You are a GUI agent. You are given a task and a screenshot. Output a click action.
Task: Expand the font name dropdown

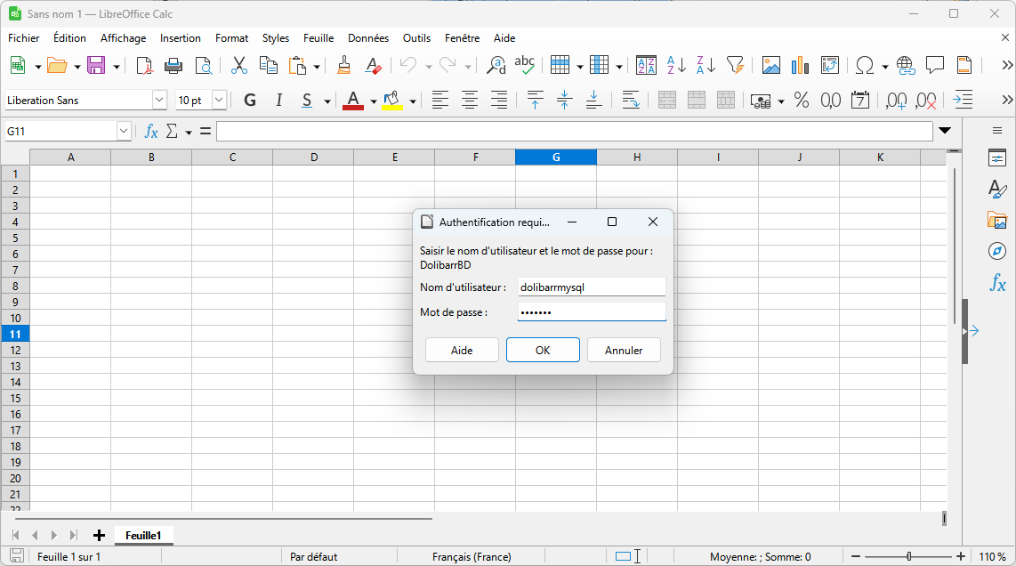click(159, 101)
